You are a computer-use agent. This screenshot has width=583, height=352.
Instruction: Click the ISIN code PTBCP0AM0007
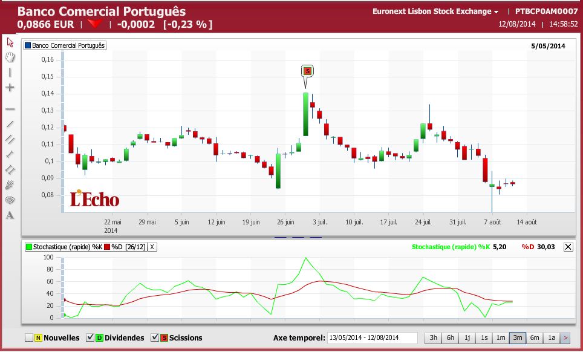pos(547,11)
